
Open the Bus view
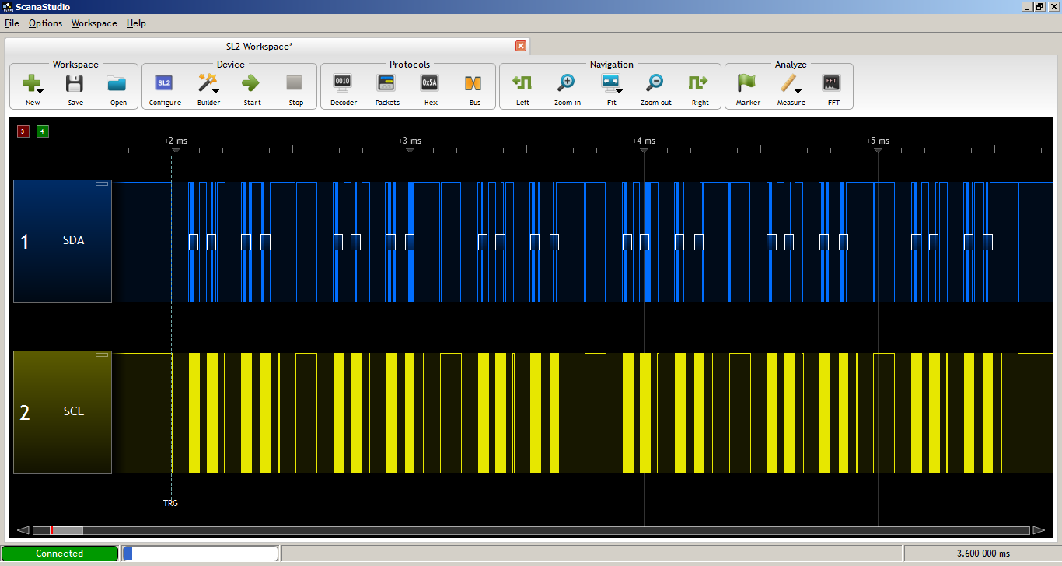(474, 86)
